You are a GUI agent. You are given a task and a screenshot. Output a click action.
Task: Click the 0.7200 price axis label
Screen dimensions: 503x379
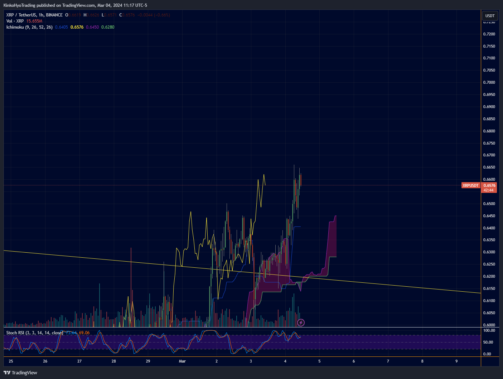489,34
